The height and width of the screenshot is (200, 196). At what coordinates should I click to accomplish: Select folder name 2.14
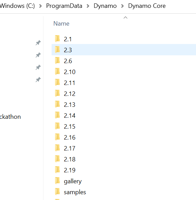(x=70, y=116)
